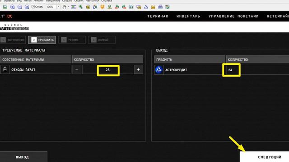This screenshot has height=162, width=289.
Task: Click the actual size 1:1 zoom icon
Action: [27, 7]
